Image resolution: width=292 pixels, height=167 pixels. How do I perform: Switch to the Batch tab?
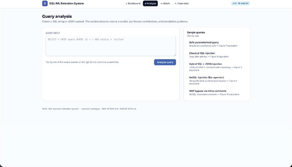(x=165, y=3)
